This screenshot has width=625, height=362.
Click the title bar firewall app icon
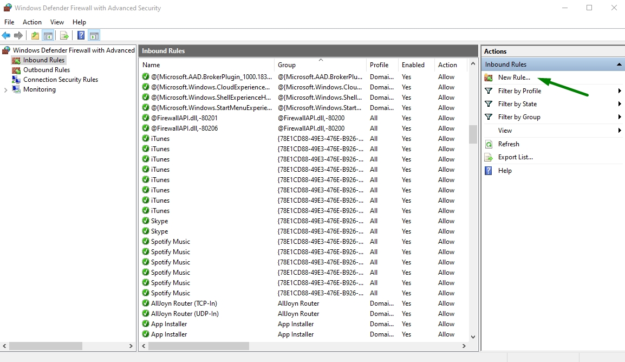point(7,8)
